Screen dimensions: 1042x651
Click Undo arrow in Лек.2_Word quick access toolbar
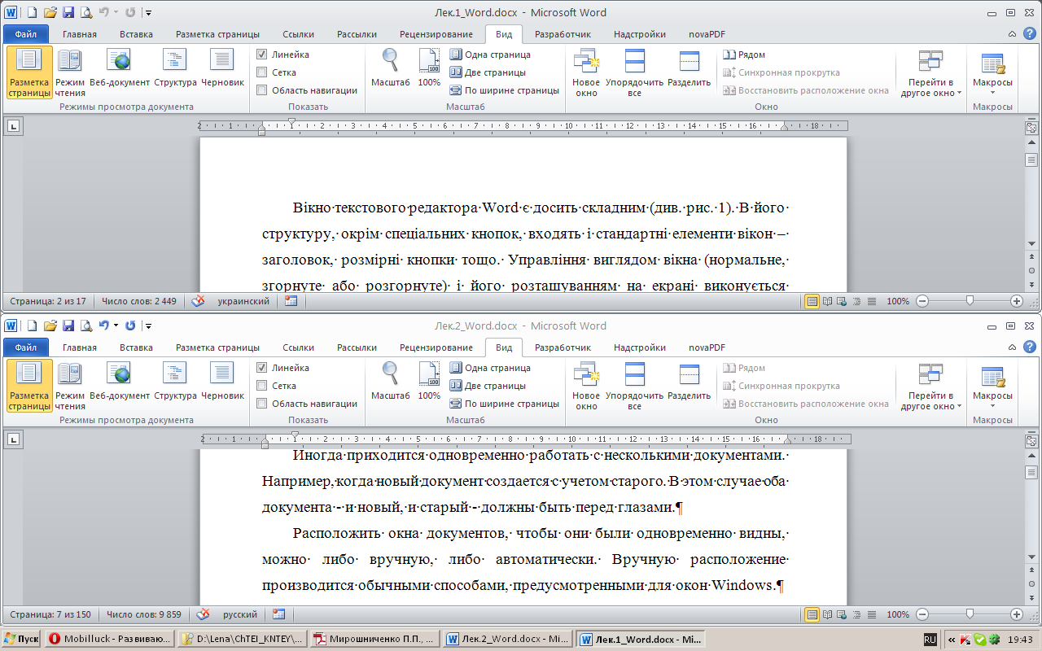[103, 325]
